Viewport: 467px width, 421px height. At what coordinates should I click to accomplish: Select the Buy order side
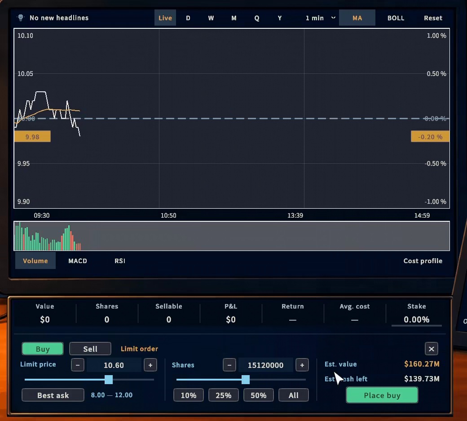(x=43, y=349)
